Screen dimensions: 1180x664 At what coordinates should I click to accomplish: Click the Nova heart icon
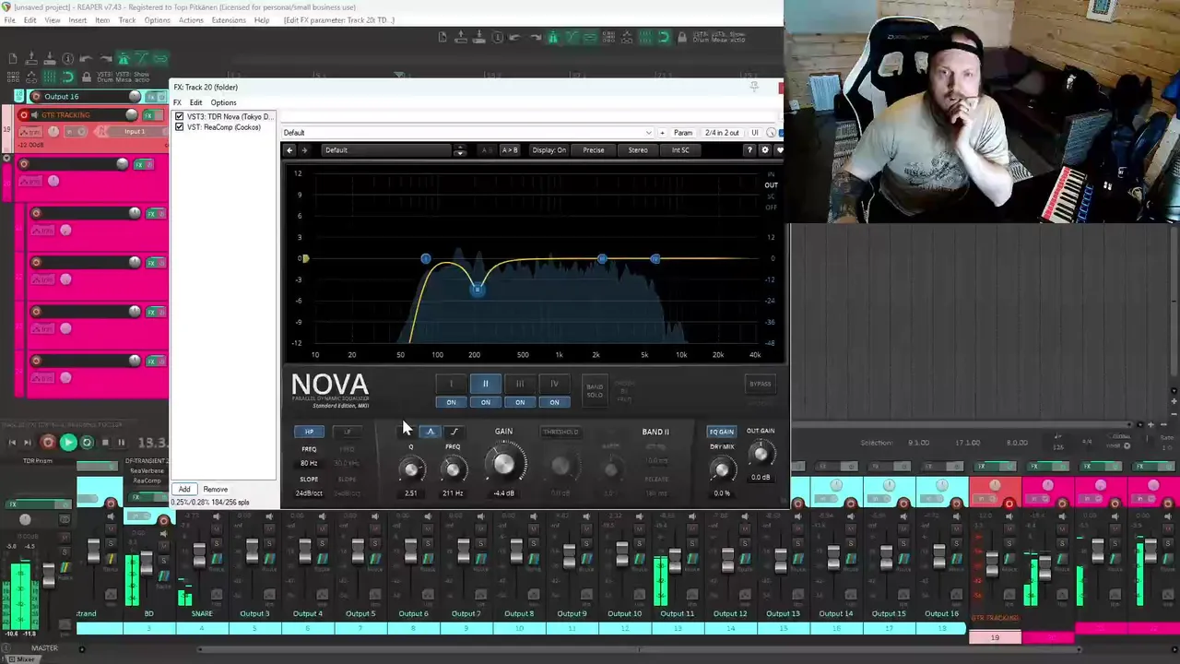[x=779, y=150]
